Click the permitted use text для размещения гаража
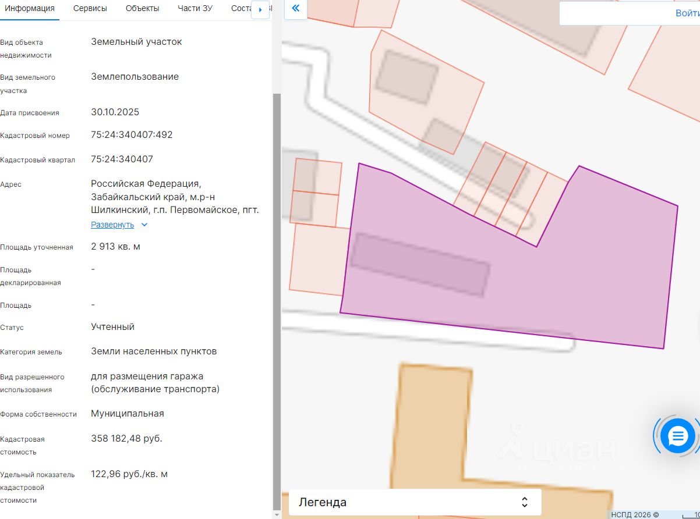Viewport: 700px width, 519px height. tap(147, 376)
